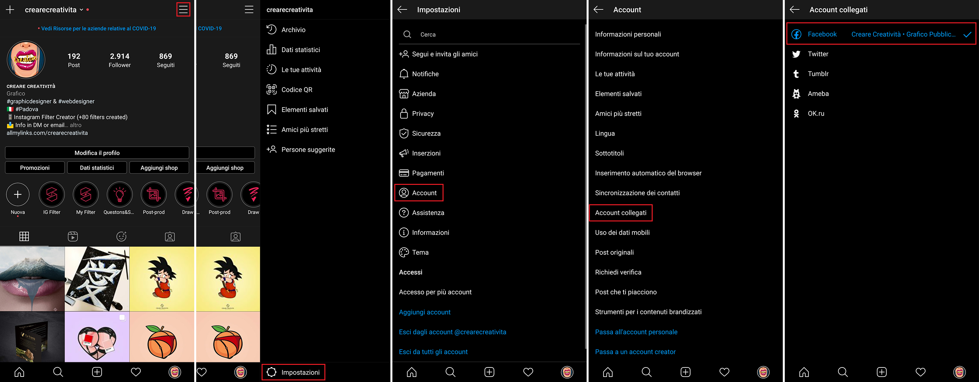This screenshot has height=382, width=979.
Task: Open Azienda shop settings
Action: (417, 94)
